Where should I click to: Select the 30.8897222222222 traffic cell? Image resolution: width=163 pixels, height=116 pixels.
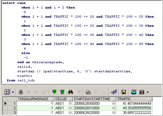[x=134, y=113]
